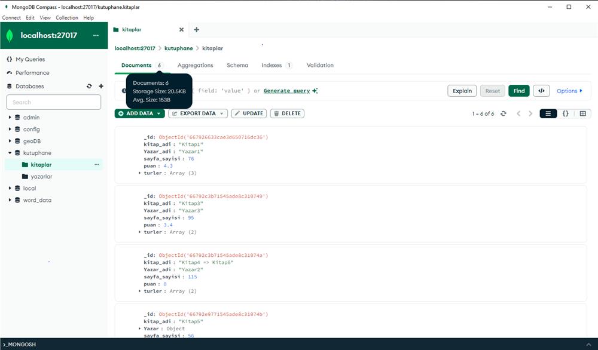Click kutuphane in breadcrumb
The width and height of the screenshot is (598, 350).
pos(178,48)
